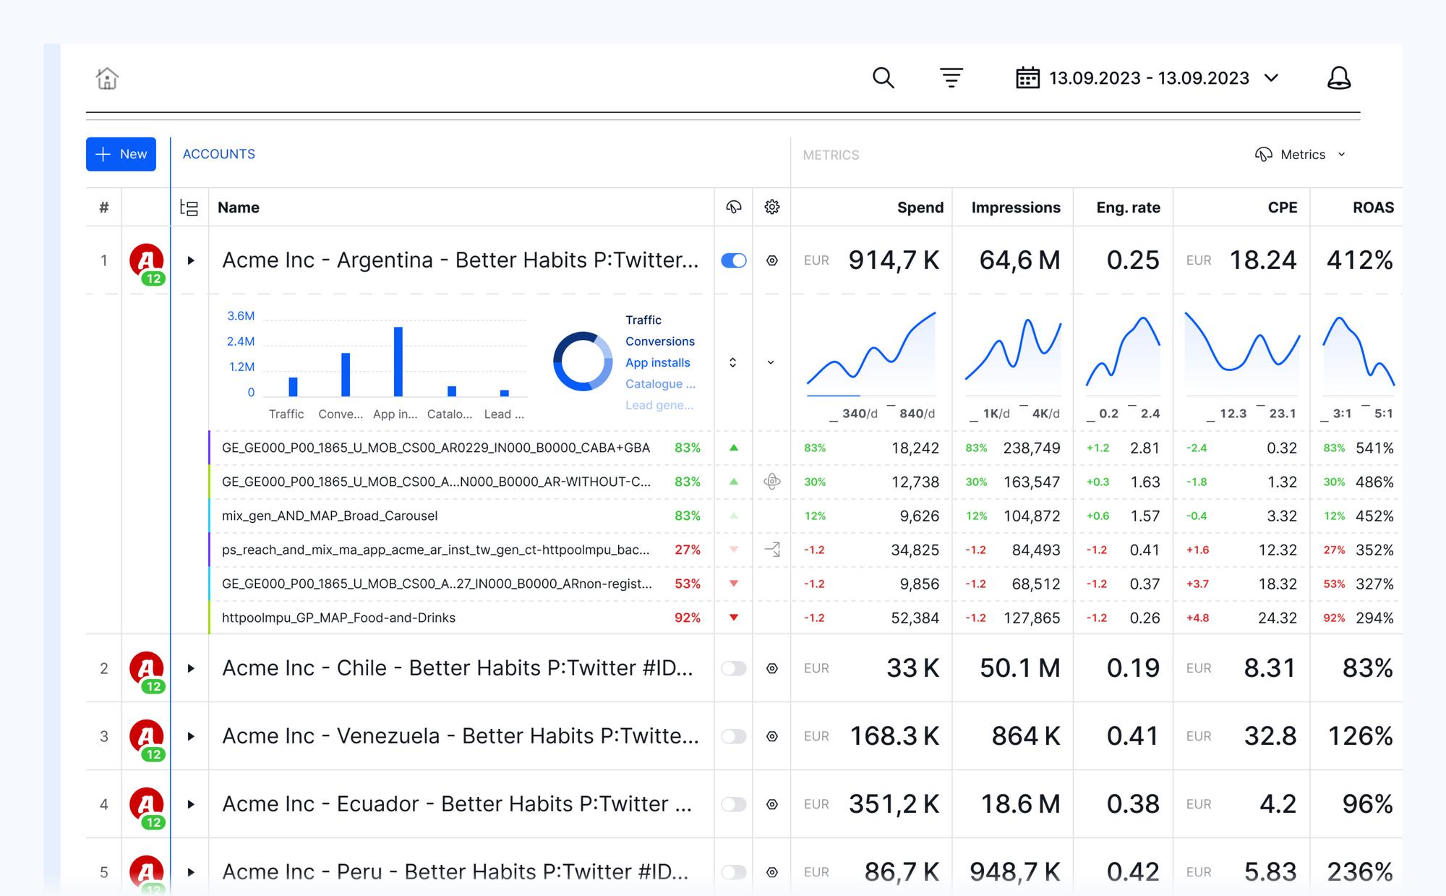Image resolution: width=1446 pixels, height=896 pixels.
Task: Disable the Argentina account toggle
Action: (733, 260)
